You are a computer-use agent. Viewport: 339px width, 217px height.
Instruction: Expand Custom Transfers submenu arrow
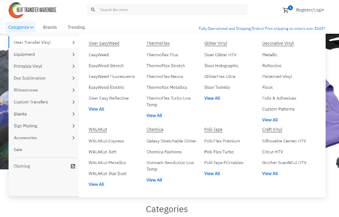(74, 102)
